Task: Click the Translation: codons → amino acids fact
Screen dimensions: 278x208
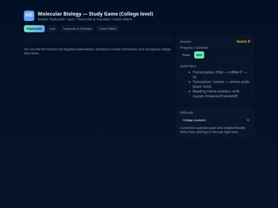Action: point(221,84)
